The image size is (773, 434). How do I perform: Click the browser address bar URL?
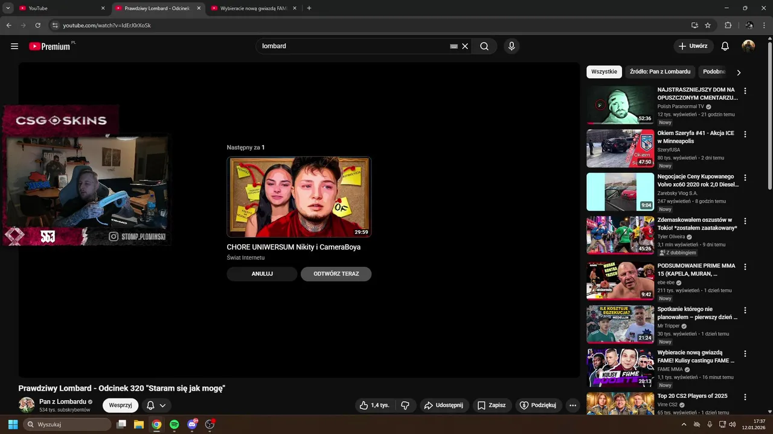click(107, 25)
